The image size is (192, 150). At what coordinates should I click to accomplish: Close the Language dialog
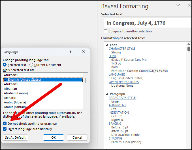tap(83, 51)
